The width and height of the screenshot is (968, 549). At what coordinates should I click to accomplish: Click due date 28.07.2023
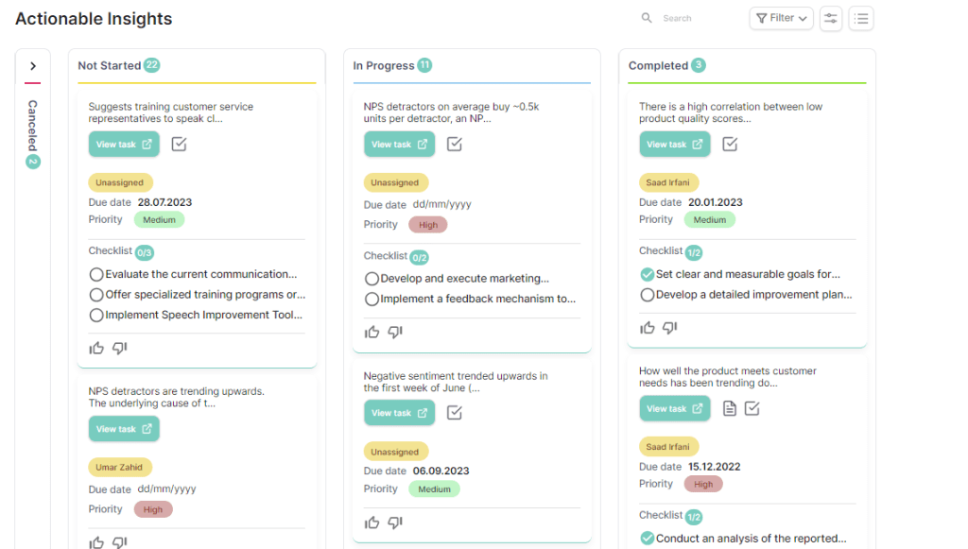click(x=164, y=202)
